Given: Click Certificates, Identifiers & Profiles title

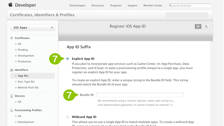Looking at the screenshot, I should [42, 15].
